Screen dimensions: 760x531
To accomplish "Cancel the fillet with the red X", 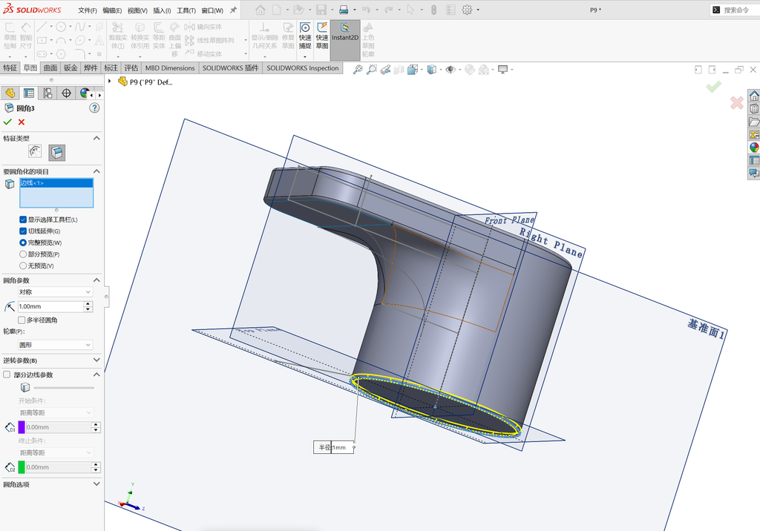I will 22,122.
